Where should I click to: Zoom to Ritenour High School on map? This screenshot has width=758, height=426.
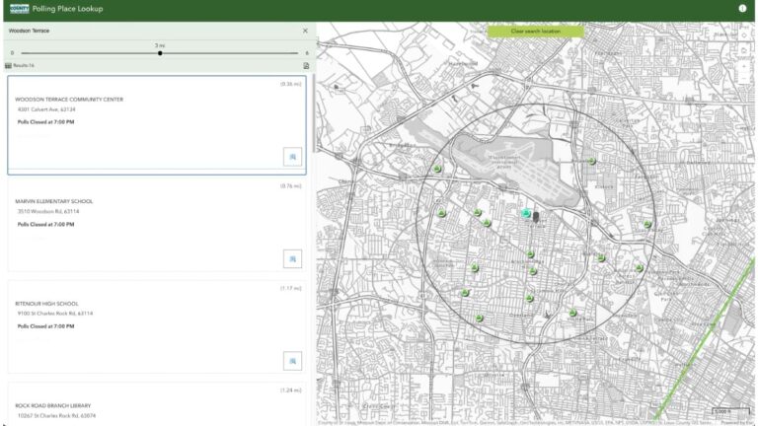[292, 361]
